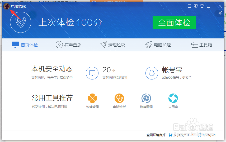The width and height of the screenshot is (226, 142).
Task: Open 应用宝 app store icon
Action: tap(173, 98)
